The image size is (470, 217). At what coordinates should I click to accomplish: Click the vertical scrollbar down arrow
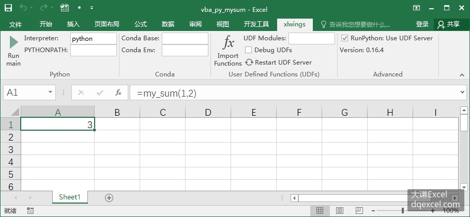pyautogui.click(x=464, y=188)
